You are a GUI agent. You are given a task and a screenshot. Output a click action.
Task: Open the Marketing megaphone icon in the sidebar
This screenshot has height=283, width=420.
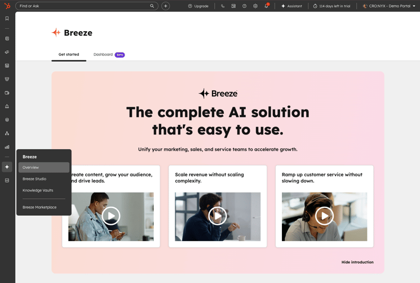[7, 52]
